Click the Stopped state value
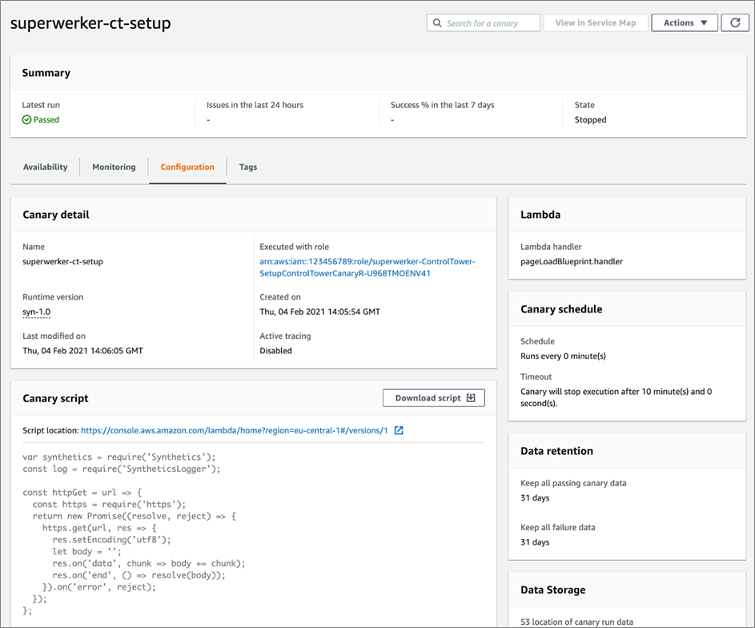This screenshot has width=755, height=628. [590, 119]
